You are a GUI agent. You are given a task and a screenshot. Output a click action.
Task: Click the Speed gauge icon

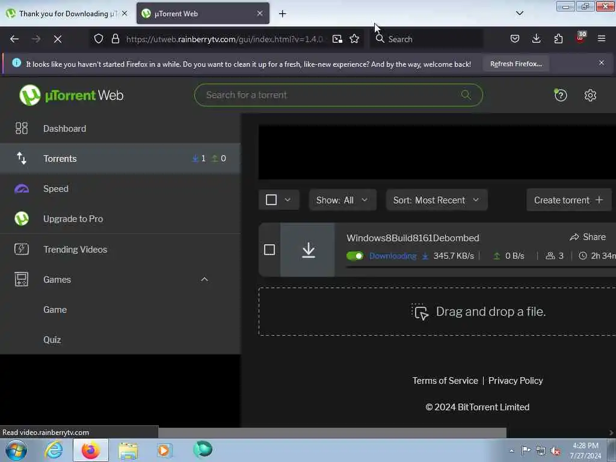(x=22, y=188)
